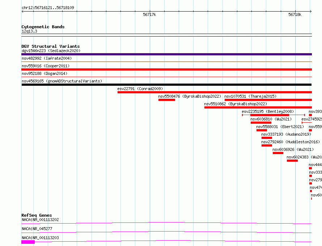Open nsv5510862 (ByrskaBishop2022) label
This screenshot has height=246, width=322.
(236, 104)
